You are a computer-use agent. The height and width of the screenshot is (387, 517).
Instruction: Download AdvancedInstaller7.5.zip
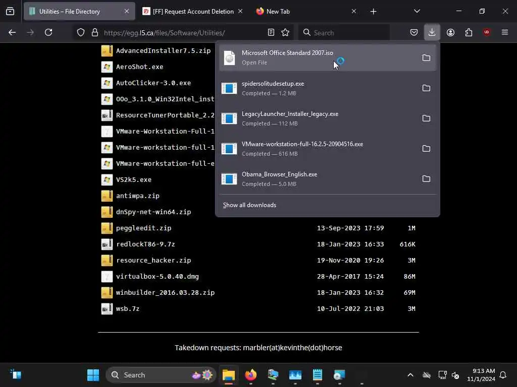[x=163, y=51]
